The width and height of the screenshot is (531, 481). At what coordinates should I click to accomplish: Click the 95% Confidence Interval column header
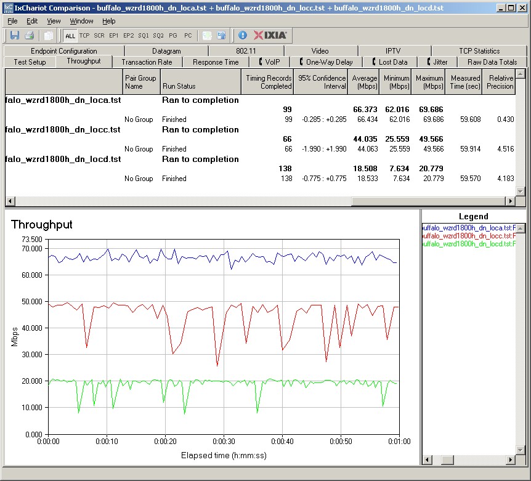(x=321, y=81)
